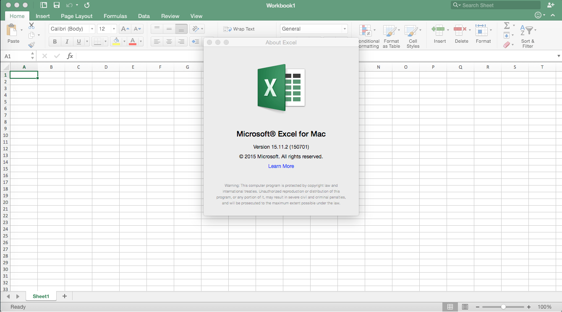This screenshot has height=312, width=562.
Task: Click the Fill down icon
Action: [x=507, y=35]
